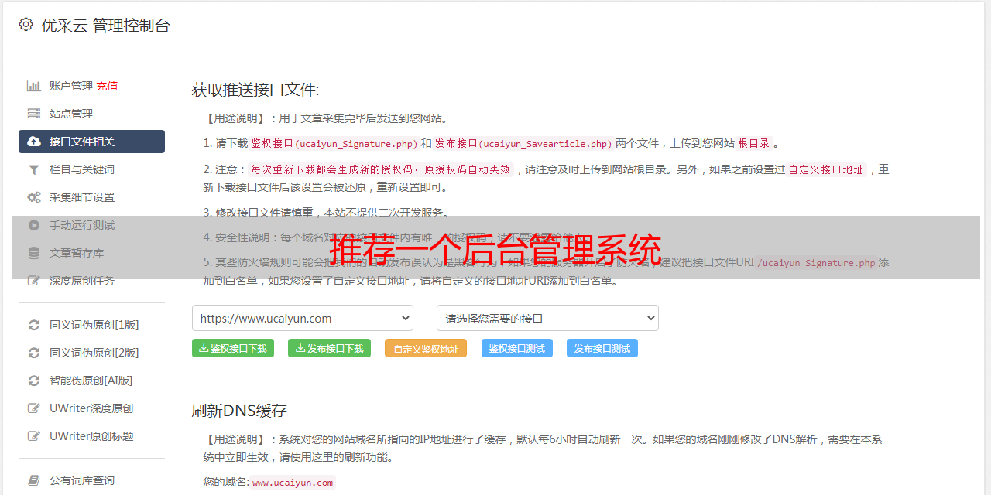Screen dimensions: 991x495
Task: Select UWriter原创标题 menu item
Action: click(x=91, y=436)
